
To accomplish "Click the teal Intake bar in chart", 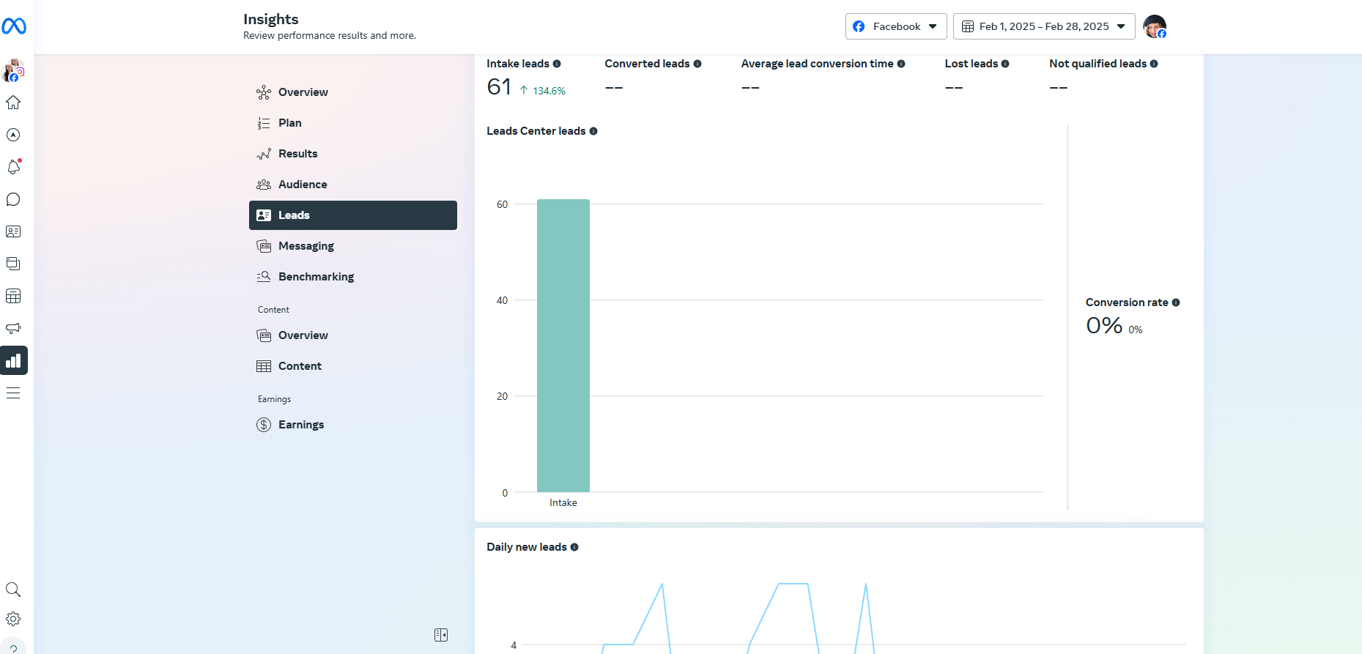I will pos(563,346).
